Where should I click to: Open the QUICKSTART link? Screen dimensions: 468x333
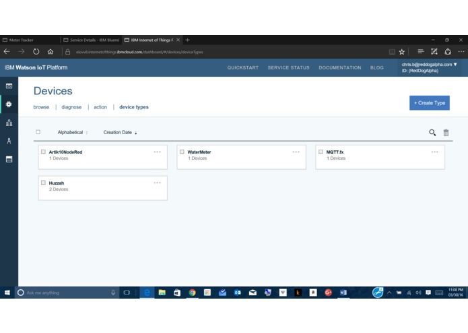tap(243, 68)
